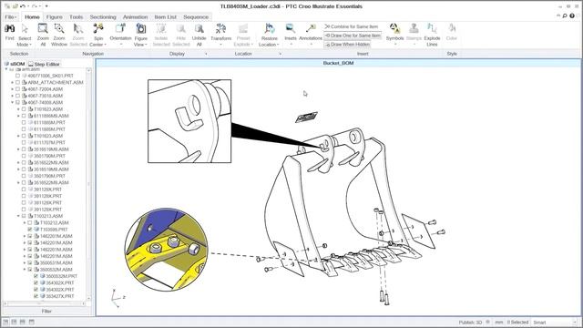Click the Zoom All icon
Screen dimensions: 583x328
click(x=43, y=28)
